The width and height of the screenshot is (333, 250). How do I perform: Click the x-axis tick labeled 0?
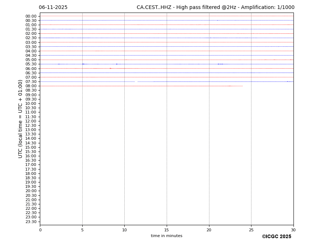pyautogui.click(x=40, y=230)
